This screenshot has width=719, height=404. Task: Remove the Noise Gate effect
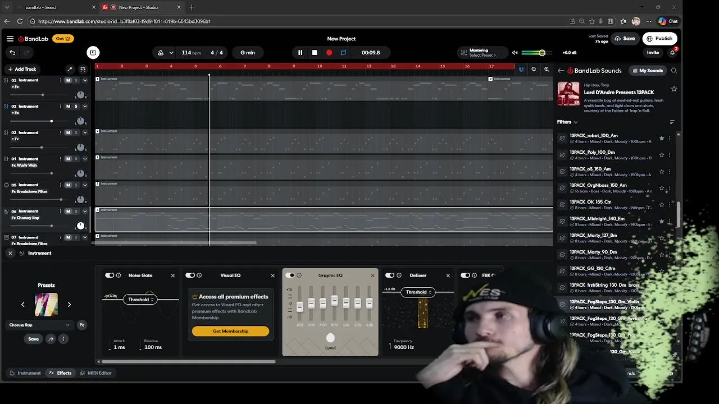pyautogui.click(x=172, y=276)
